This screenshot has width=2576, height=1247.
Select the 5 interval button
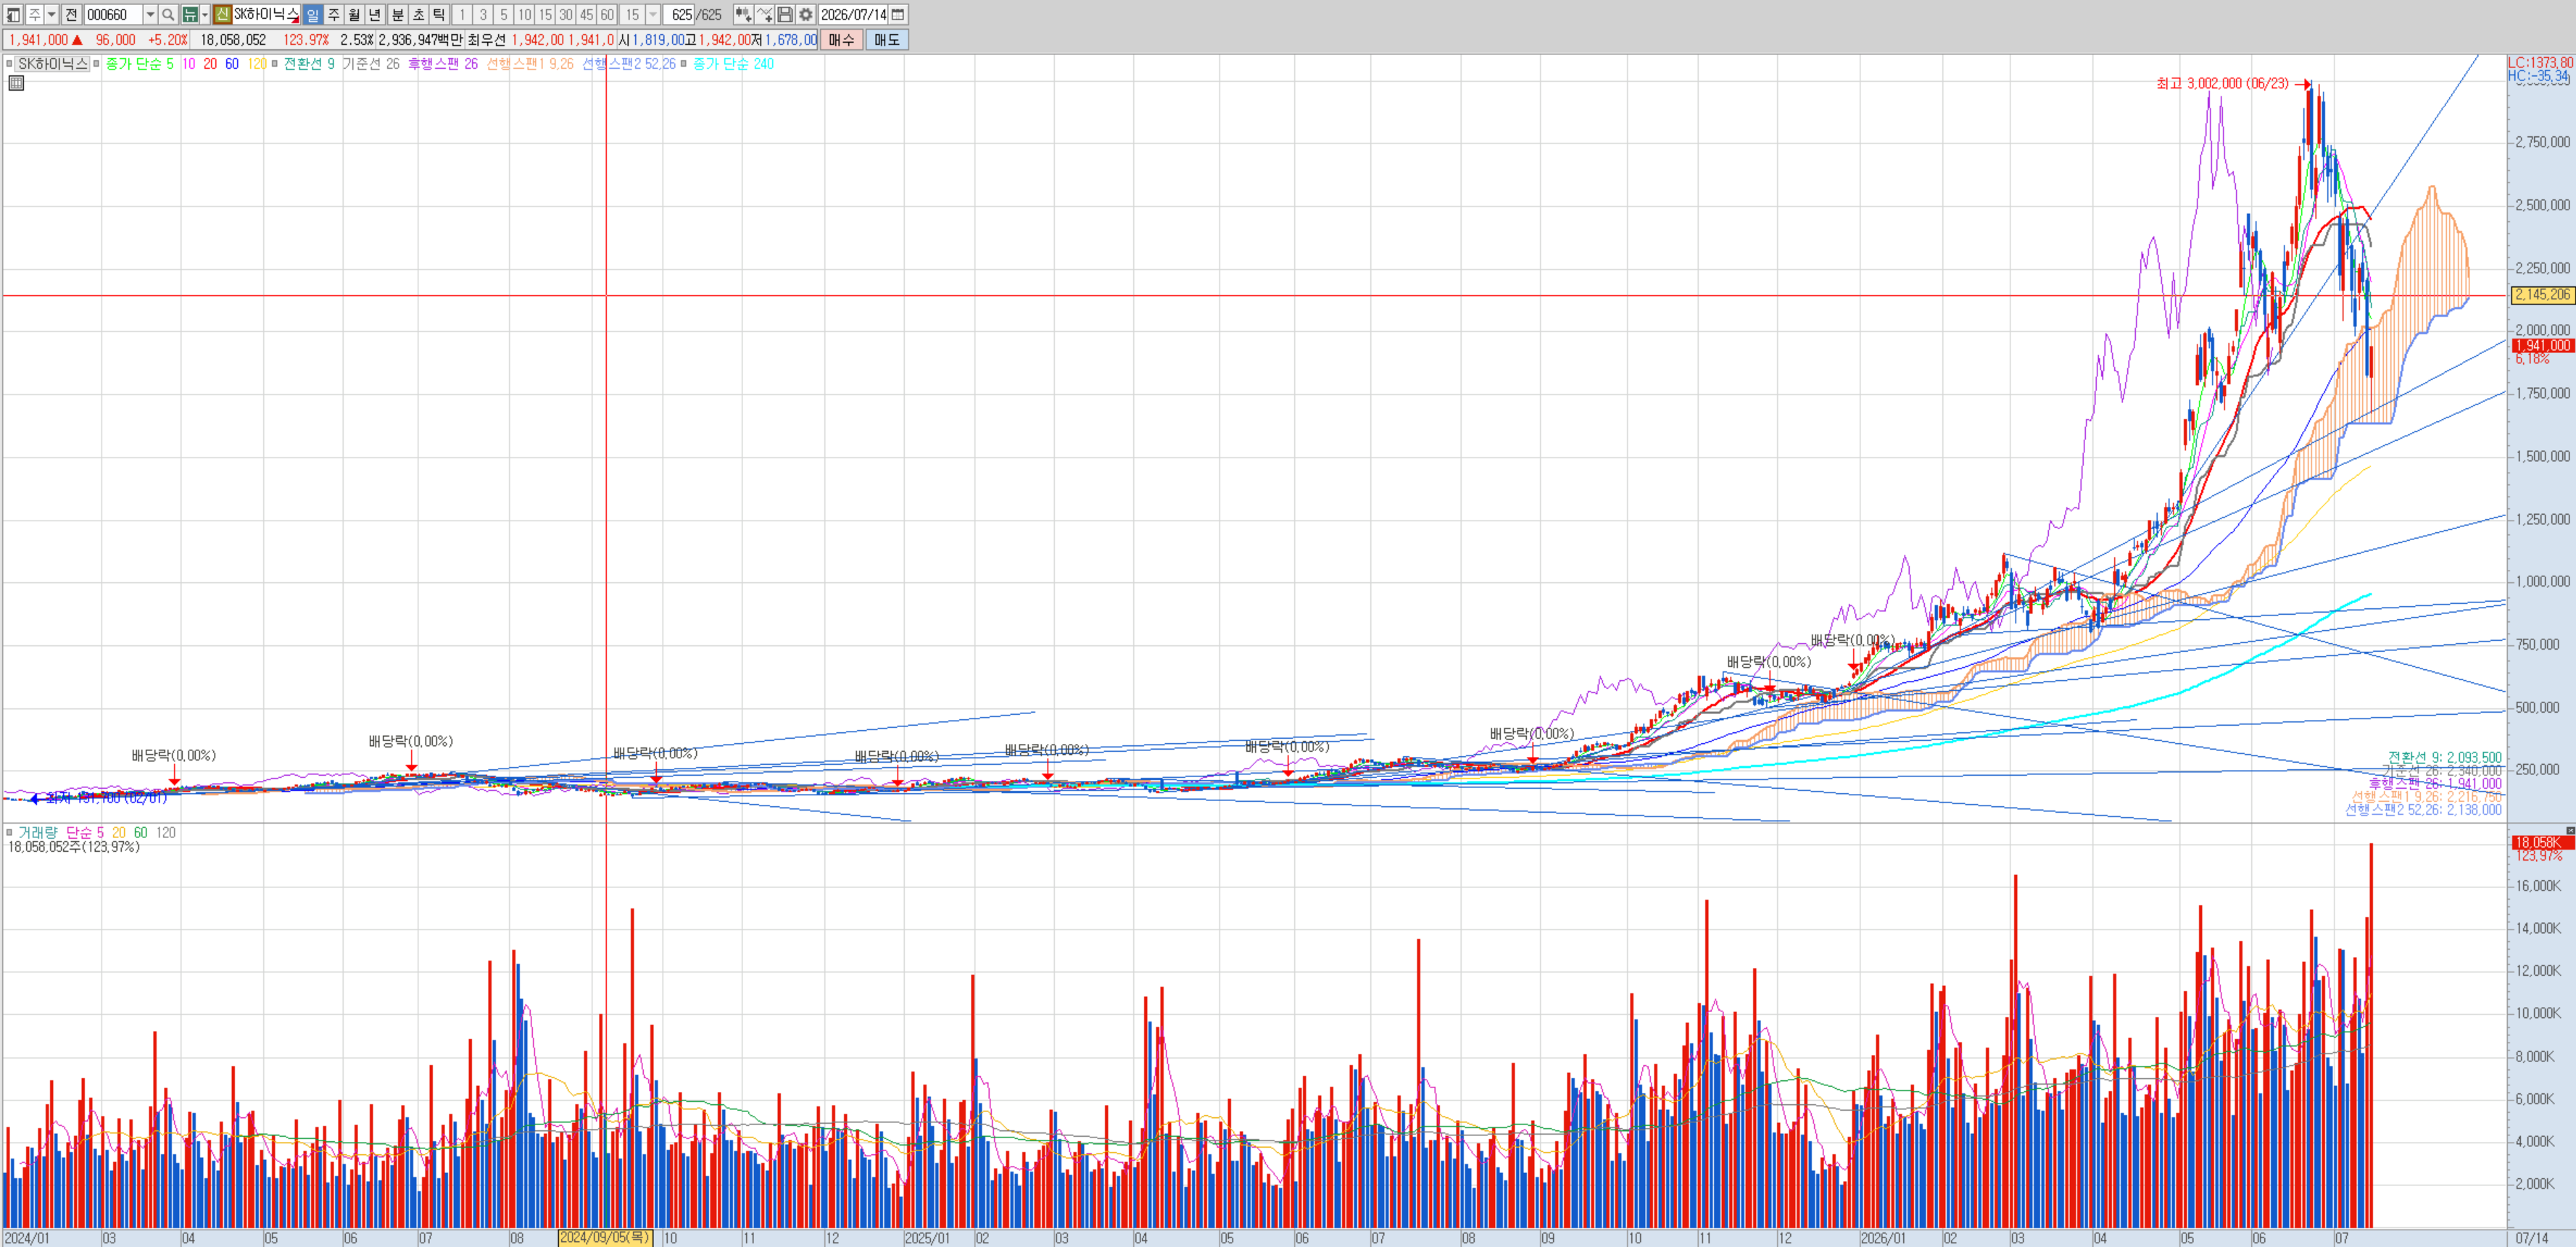(x=504, y=15)
